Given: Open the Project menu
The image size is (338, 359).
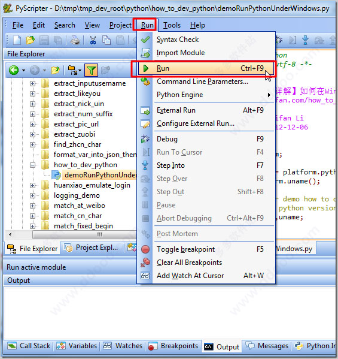Looking at the screenshot, I should pos(120,25).
